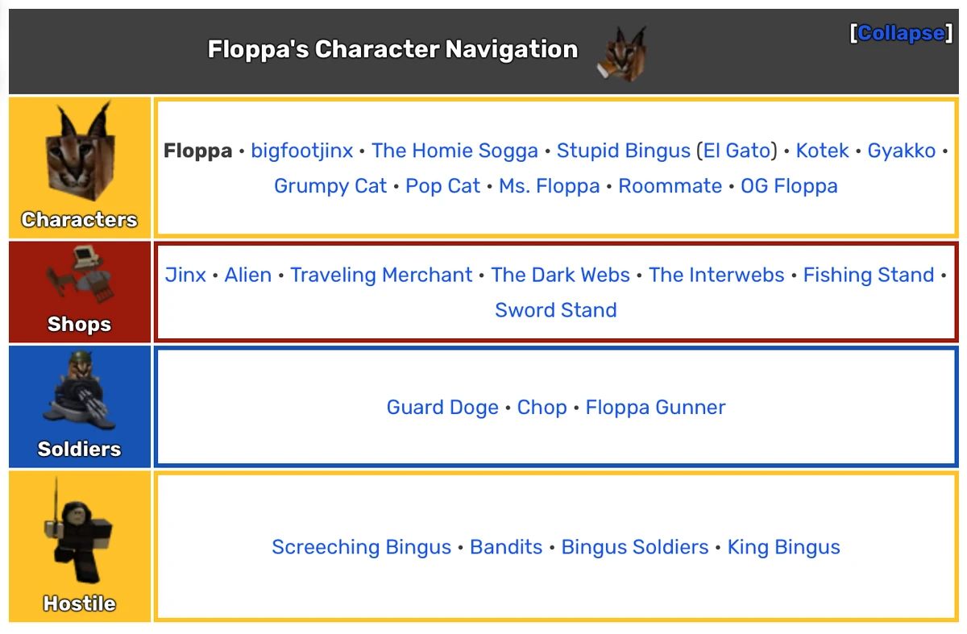Image resolution: width=967 pixels, height=634 pixels.
Task: Select Guard Doge under Soldiers
Action: [x=442, y=408]
